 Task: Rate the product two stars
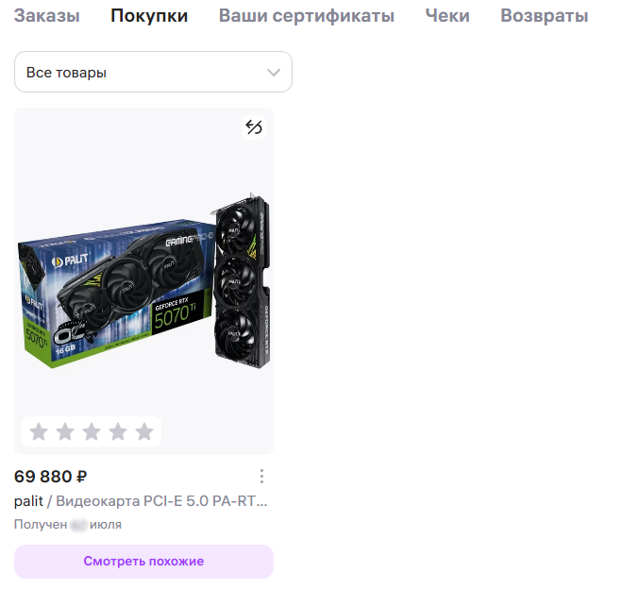pyautogui.click(x=65, y=431)
